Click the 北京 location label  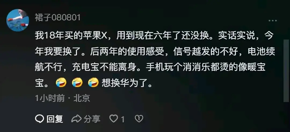click(82, 99)
